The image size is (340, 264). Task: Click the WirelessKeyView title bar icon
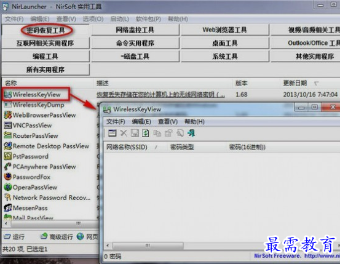tap(107, 109)
